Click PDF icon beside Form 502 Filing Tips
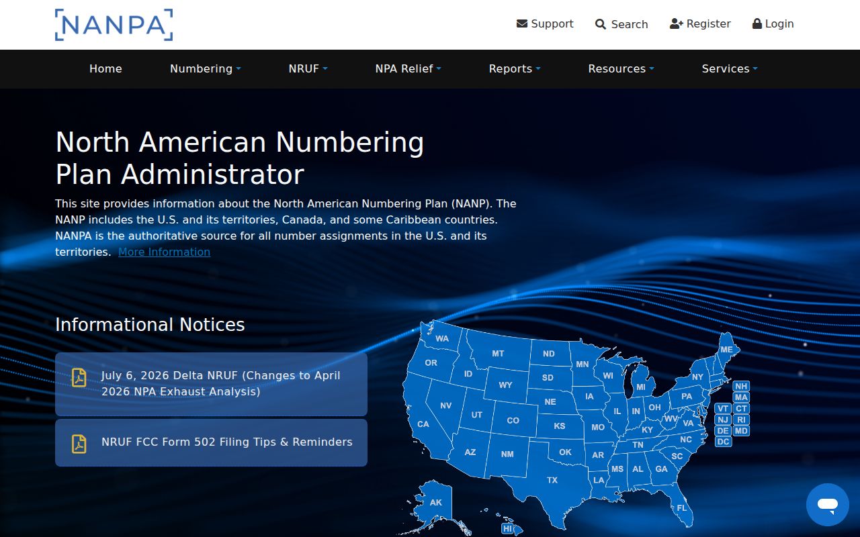The width and height of the screenshot is (860, 537). [79, 444]
